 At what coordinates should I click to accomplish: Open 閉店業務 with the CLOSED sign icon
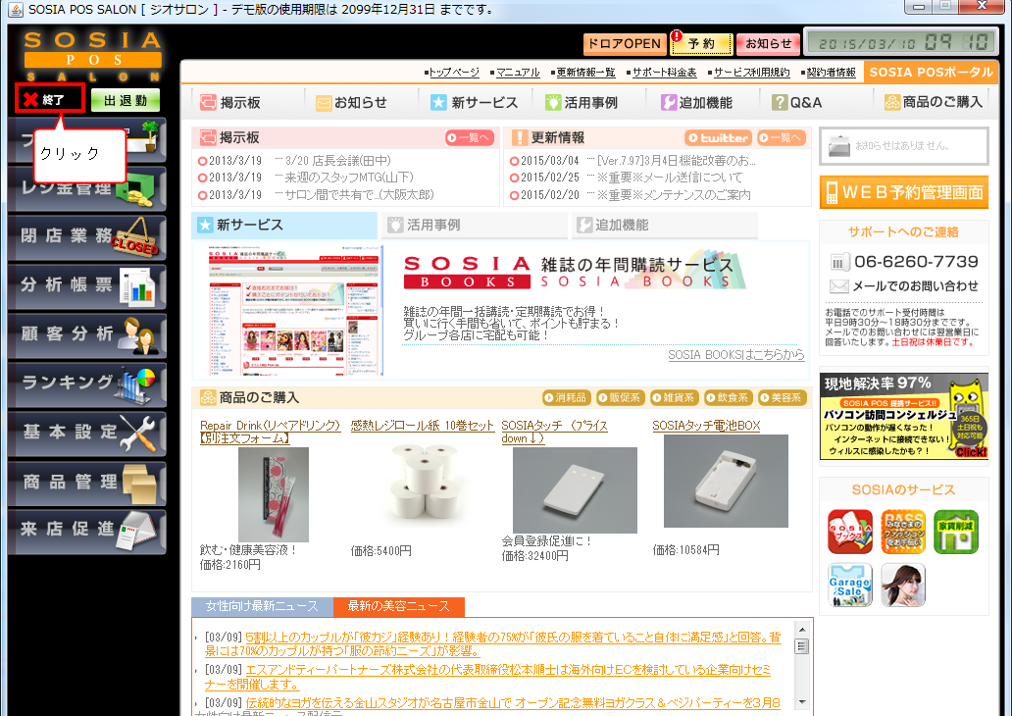tap(85, 238)
